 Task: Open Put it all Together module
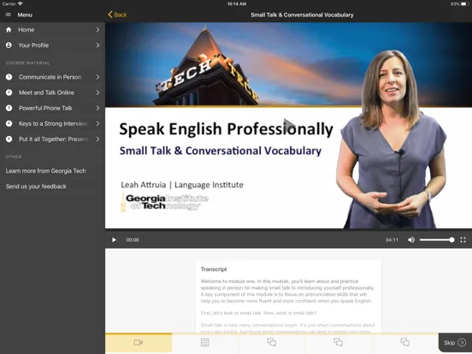pyautogui.click(x=52, y=139)
